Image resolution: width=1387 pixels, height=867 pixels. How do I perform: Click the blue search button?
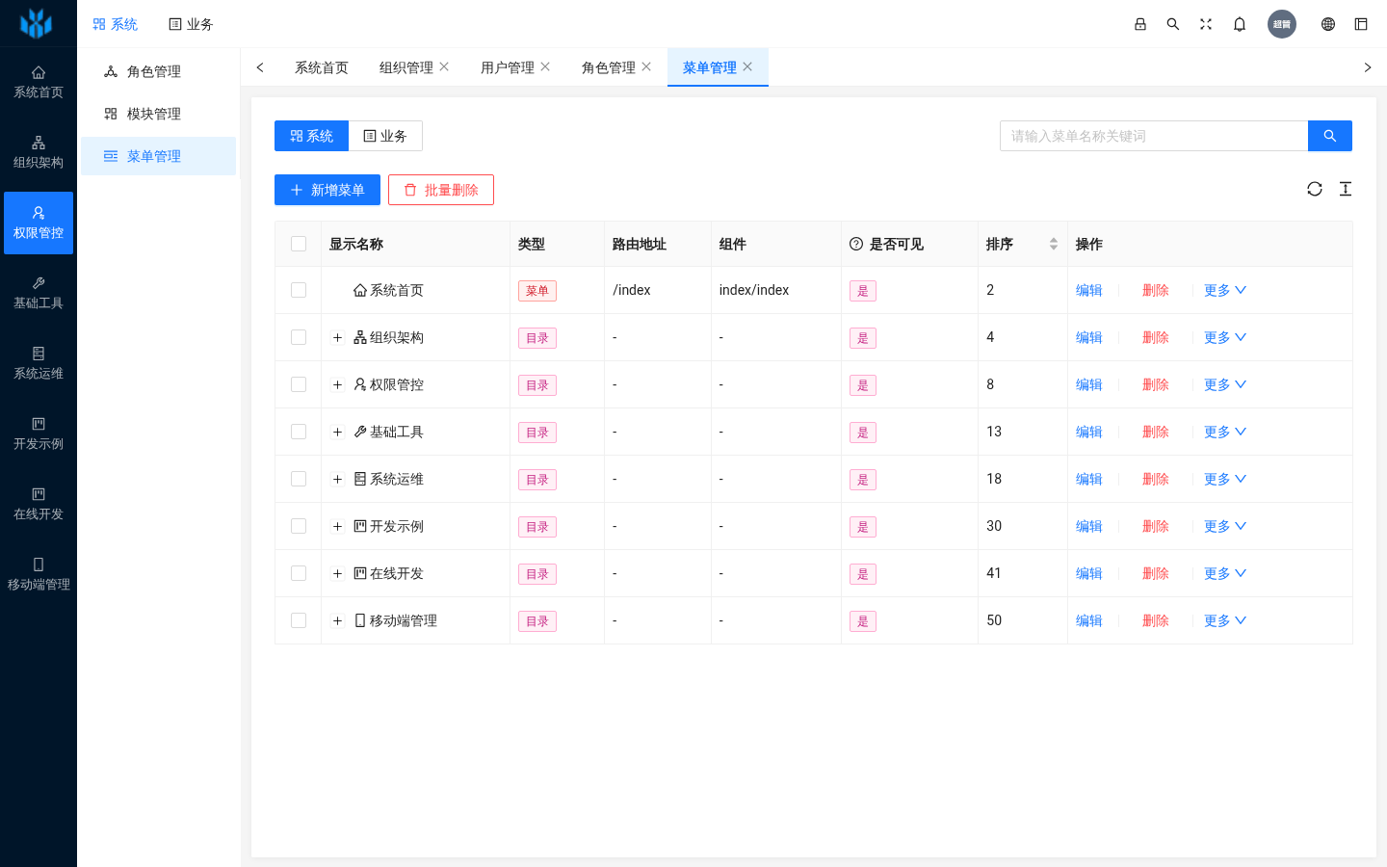pyautogui.click(x=1330, y=136)
